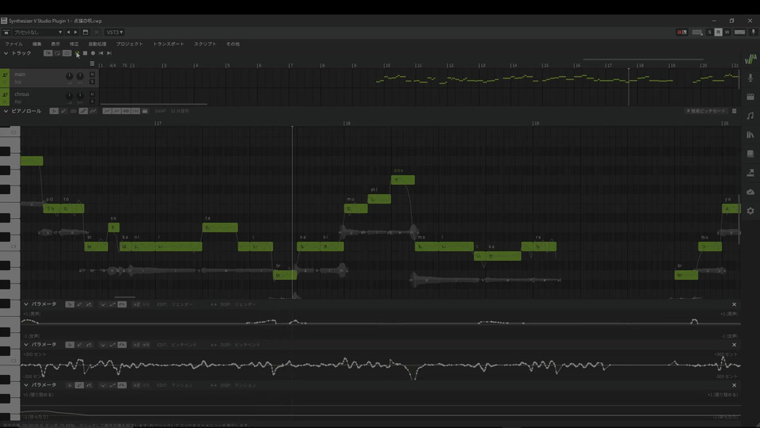
Task: Open the library books panel in sidebar
Action: 750,135
